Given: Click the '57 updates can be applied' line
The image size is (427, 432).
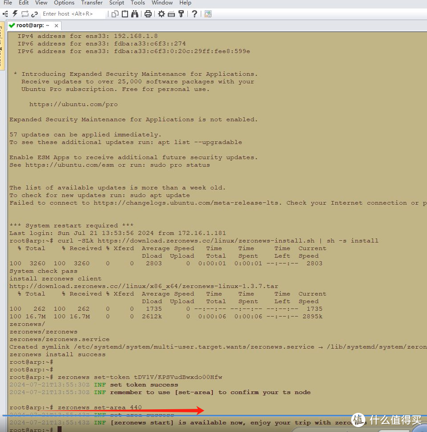Looking at the screenshot, I should (85, 135).
